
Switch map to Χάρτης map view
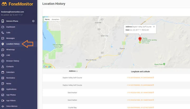point(47,19)
